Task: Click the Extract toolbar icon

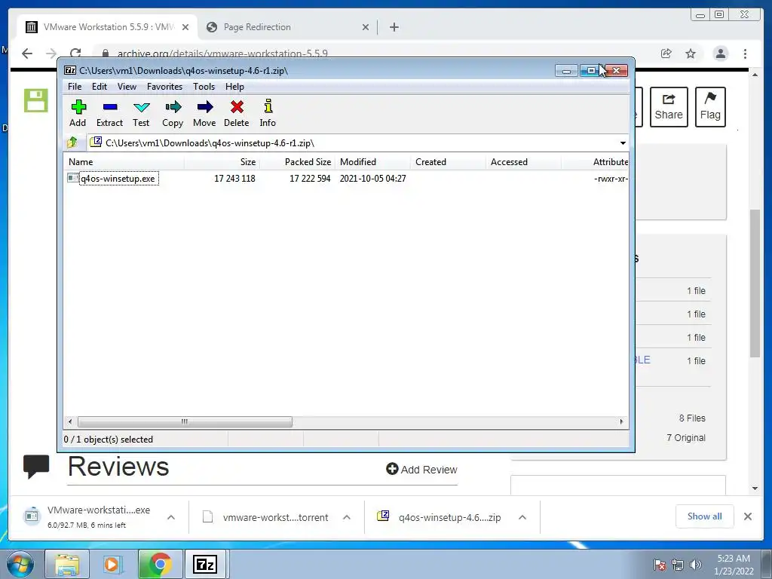Action: 109,113
